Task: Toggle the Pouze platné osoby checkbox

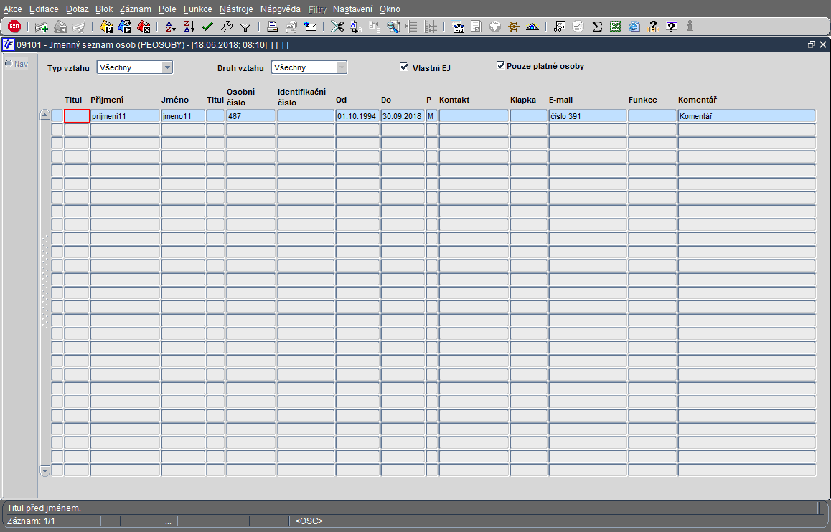Action: pyautogui.click(x=500, y=65)
